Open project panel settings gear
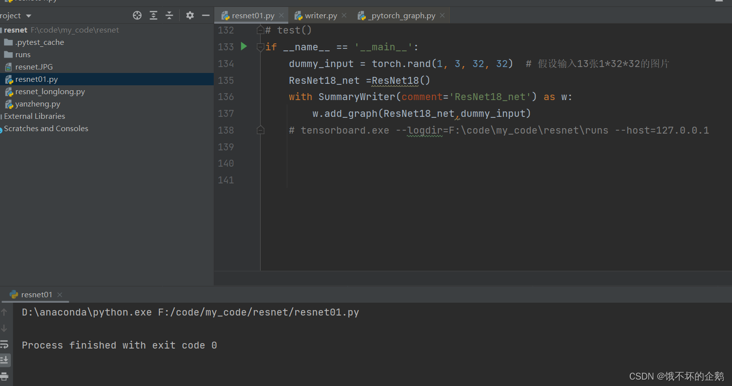This screenshot has height=386, width=732. [x=190, y=15]
